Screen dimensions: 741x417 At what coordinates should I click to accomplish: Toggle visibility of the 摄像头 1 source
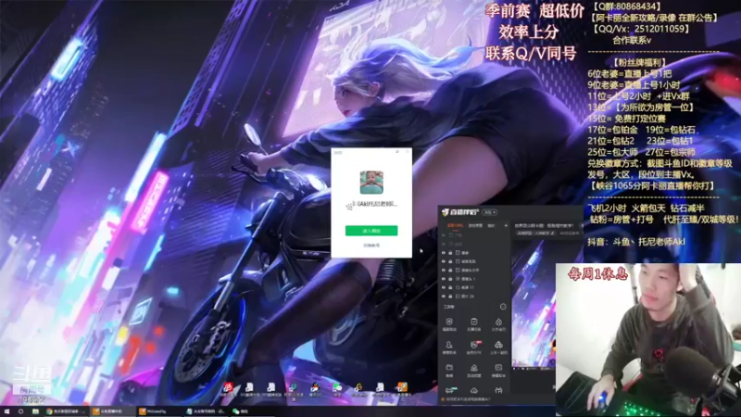click(444, 279)
